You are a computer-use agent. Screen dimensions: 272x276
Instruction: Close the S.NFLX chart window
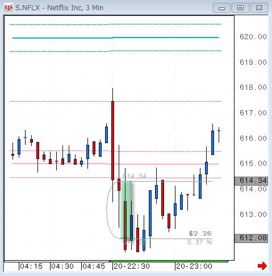click(259, 8)
